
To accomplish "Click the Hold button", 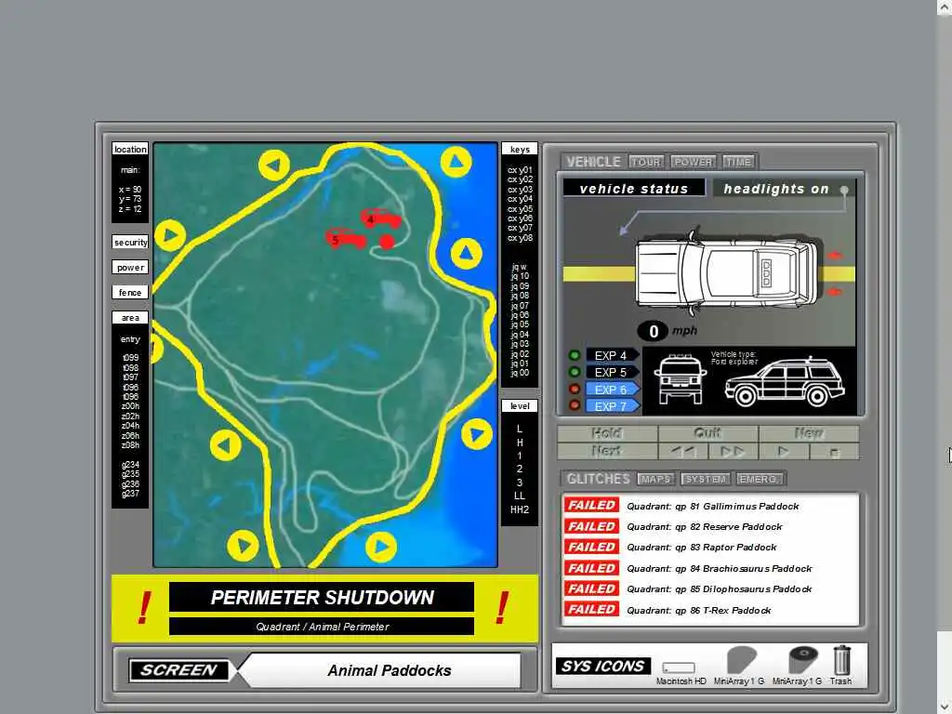I will [607, 433].
